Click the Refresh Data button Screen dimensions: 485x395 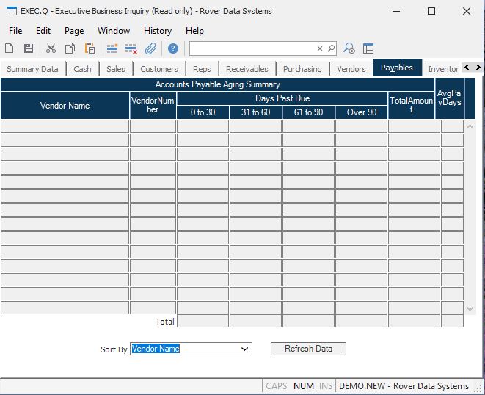coord(308,349)
